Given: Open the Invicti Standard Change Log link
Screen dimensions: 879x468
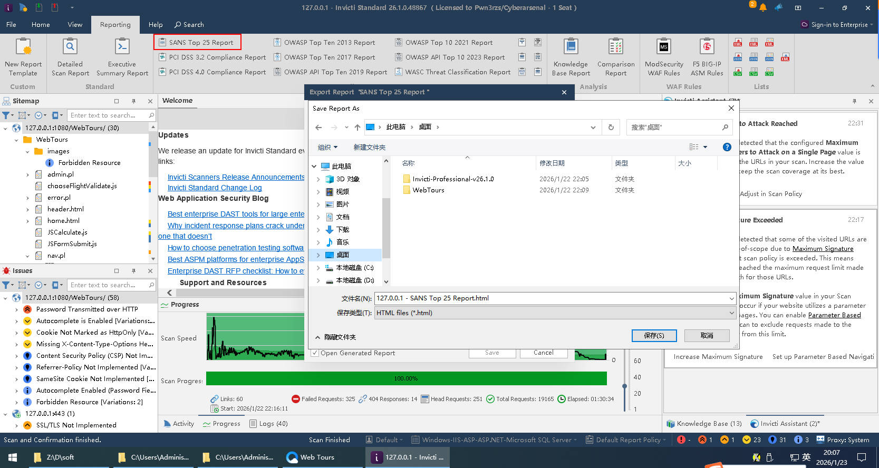Looking at the screenshot, I should point(215,188).
